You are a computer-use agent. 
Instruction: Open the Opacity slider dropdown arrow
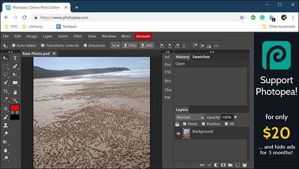tap(236, 117)
